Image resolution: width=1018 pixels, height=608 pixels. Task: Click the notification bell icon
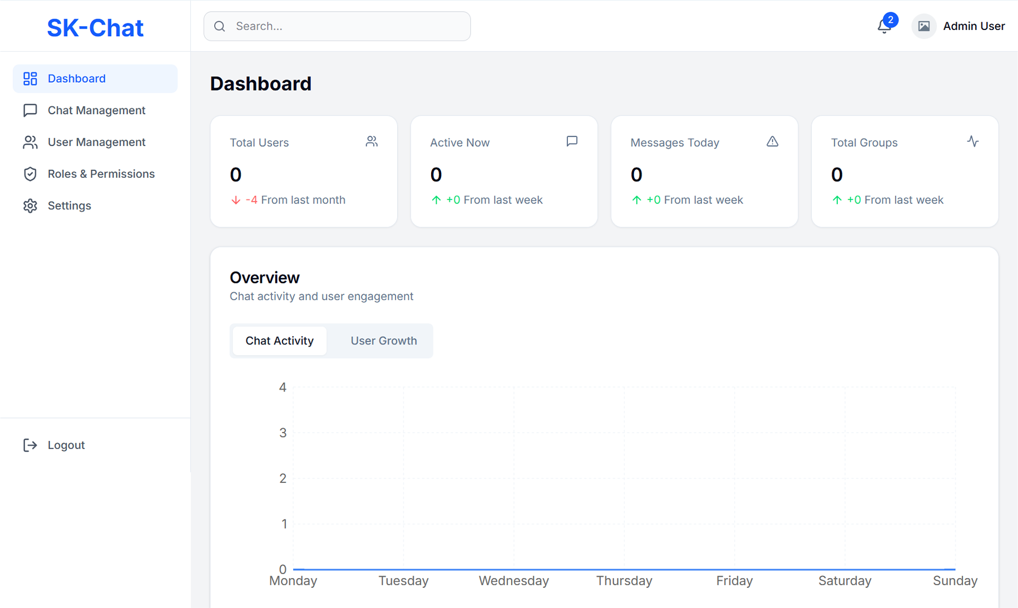[884, 26]
